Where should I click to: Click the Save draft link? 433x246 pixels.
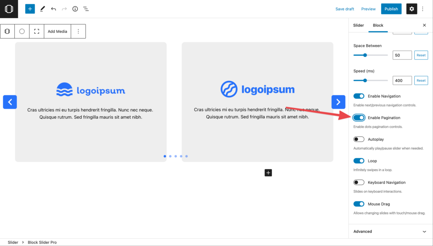(x=345, y=9)
